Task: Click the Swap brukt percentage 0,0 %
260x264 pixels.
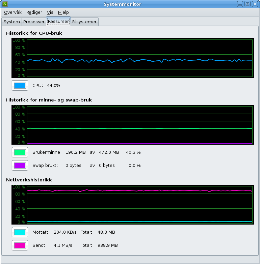Action: pyautogui.click(x=134, y=166)
